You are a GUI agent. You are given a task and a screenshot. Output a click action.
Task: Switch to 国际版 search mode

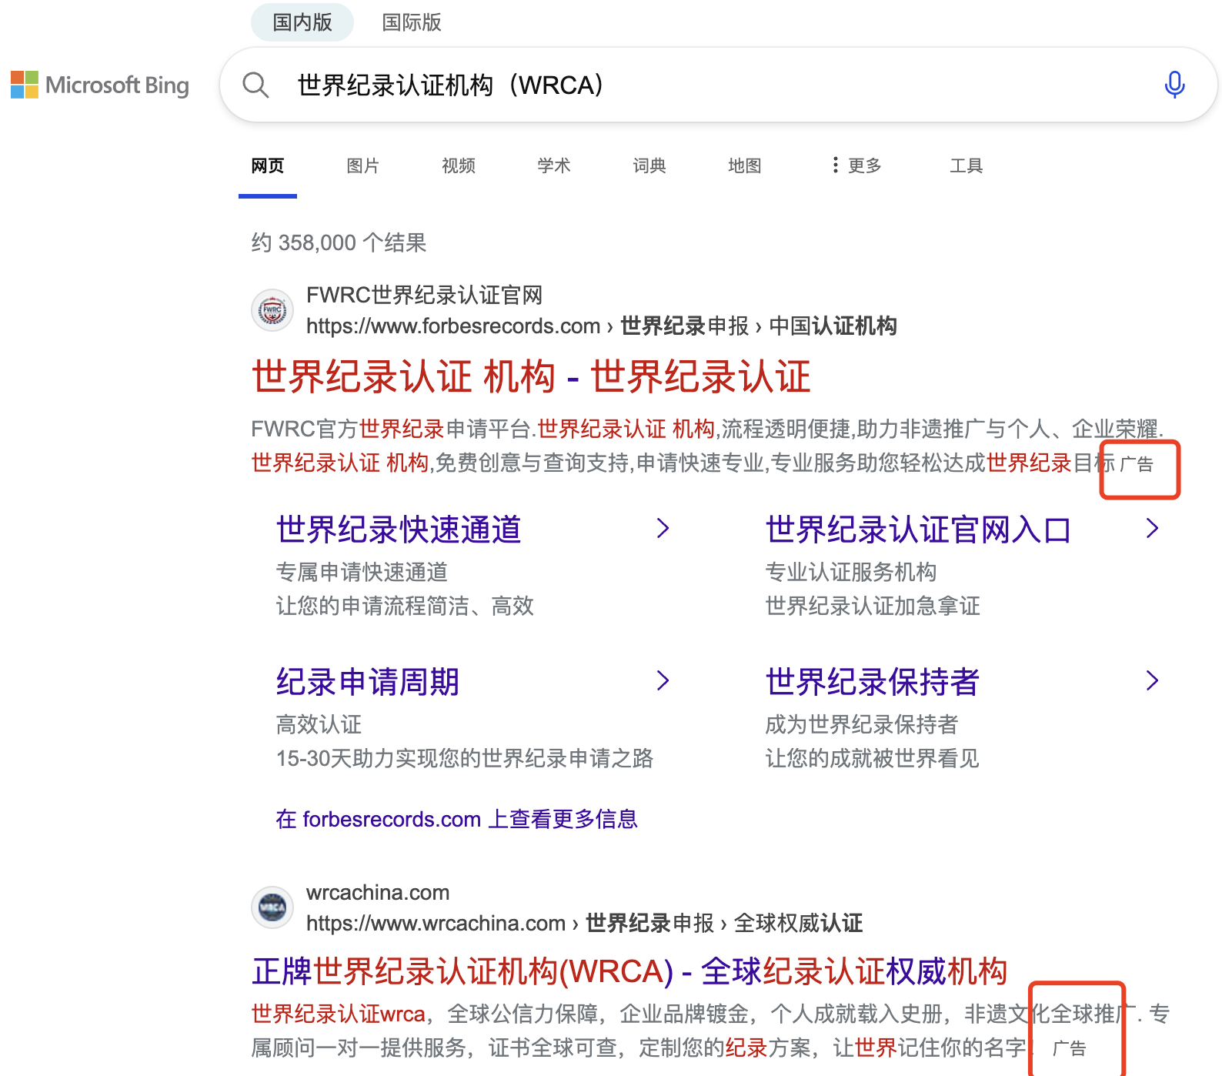[412, 22]
